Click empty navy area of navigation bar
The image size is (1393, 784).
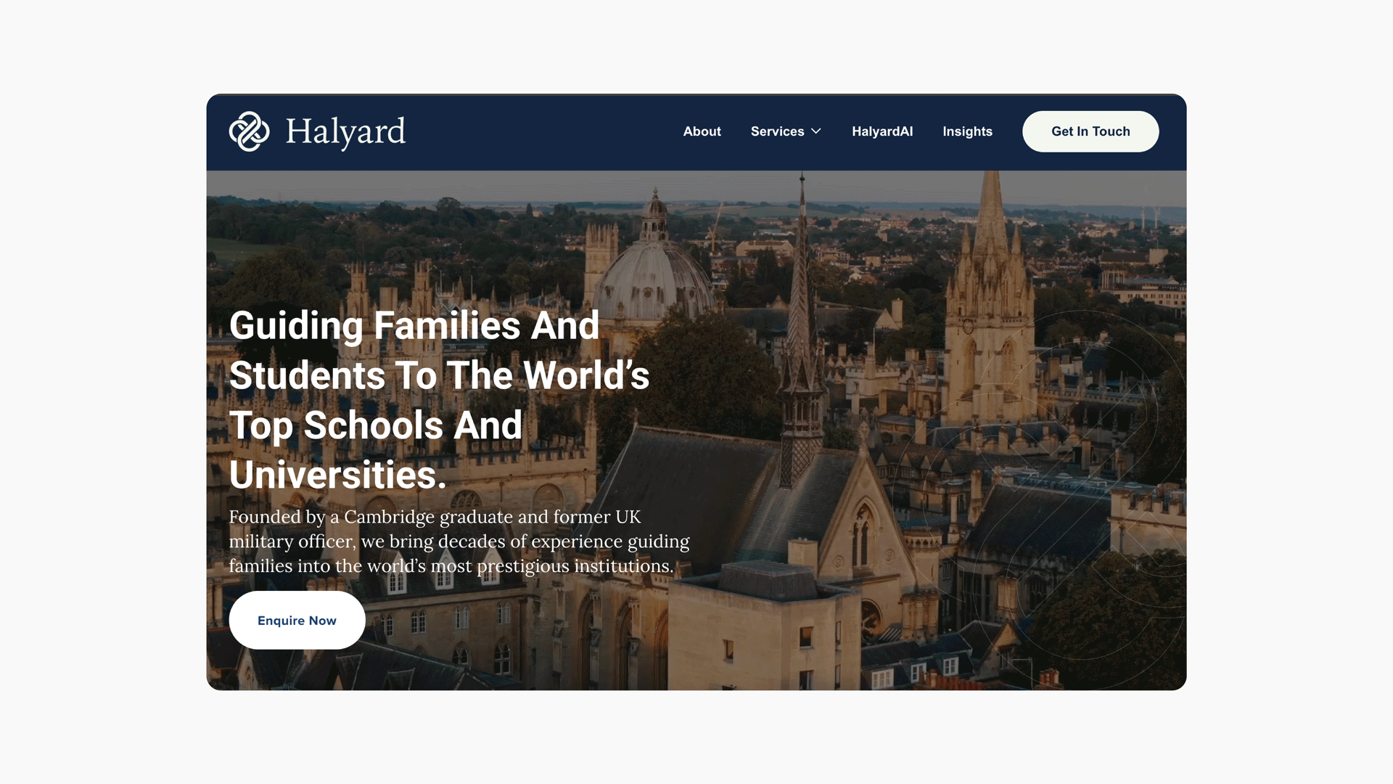544,132
